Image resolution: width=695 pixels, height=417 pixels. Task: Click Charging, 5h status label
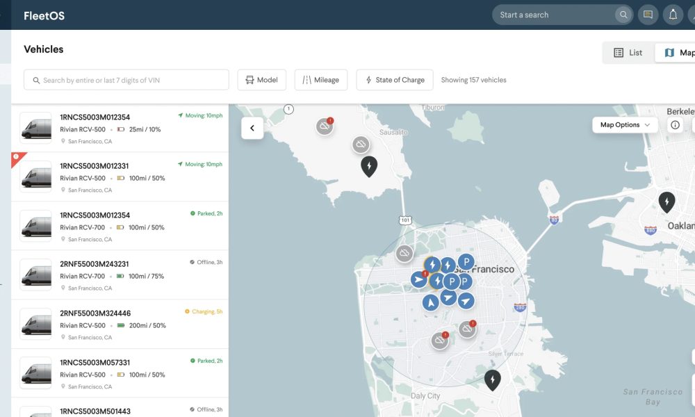point(204,311)
